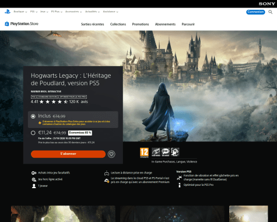Image resolution: width=277 pixels, height=222 pixels.
Task: Click the PlayStation Store bag logo
Action: 7,23
